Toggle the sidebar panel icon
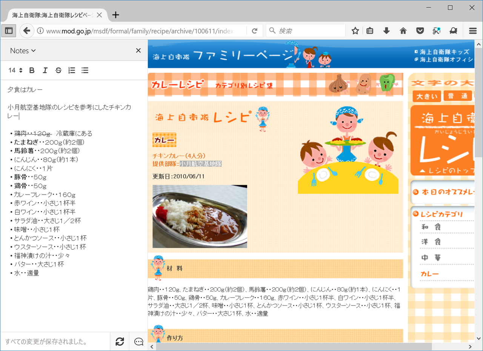Image resolution: width=483 pixels, height=351 pixels. pyautogui.click(x=8, y=31)
